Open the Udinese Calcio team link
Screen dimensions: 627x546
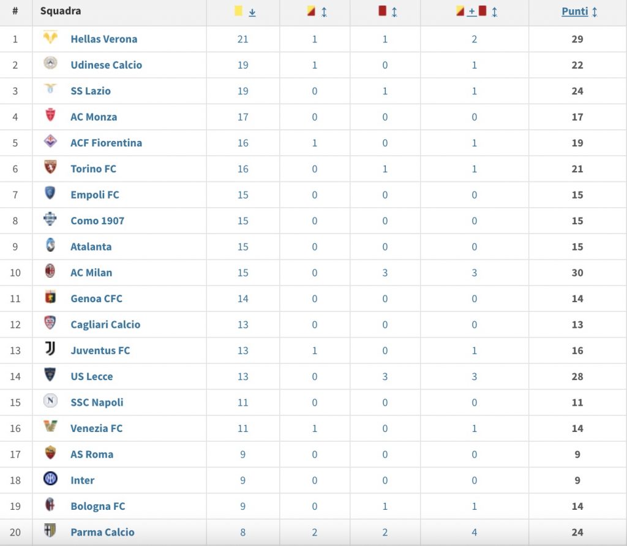pos(106,65)
